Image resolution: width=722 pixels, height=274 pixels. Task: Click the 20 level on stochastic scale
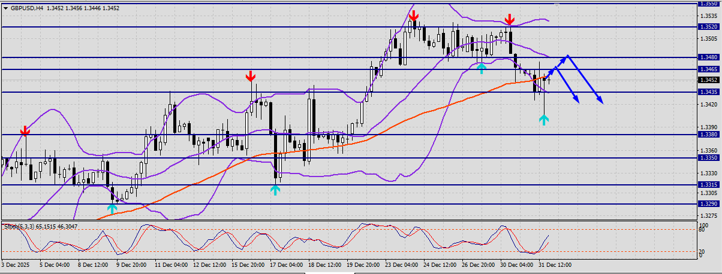703,251
